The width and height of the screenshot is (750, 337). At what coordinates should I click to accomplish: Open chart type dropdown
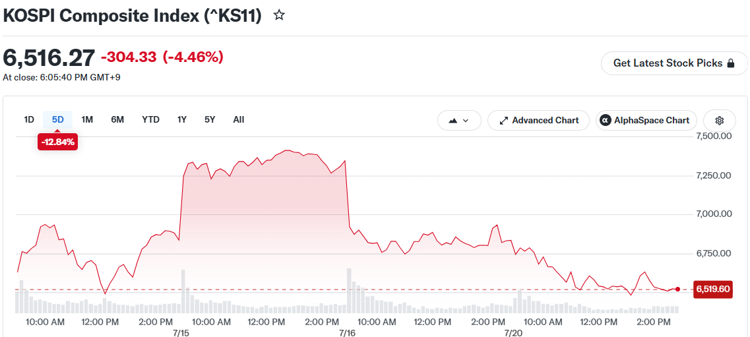point(459,121)
